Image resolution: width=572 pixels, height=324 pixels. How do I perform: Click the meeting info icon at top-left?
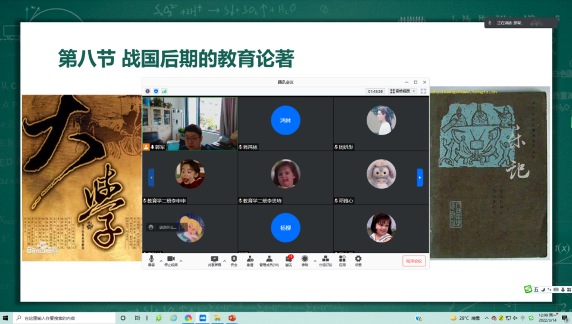coord(148,91)
